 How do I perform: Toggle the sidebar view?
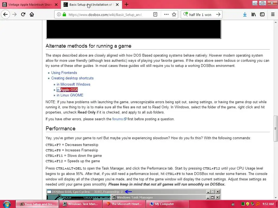[x=262, y=15]
